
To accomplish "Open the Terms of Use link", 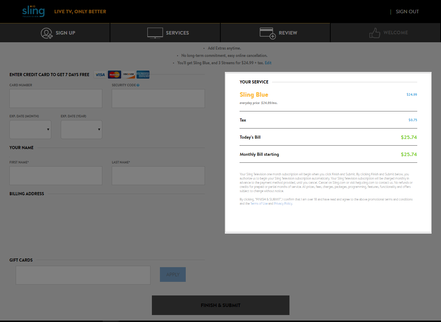I will tap(259, 204).
